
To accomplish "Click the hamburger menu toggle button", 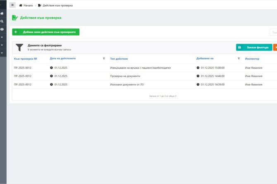I will 12,5.
